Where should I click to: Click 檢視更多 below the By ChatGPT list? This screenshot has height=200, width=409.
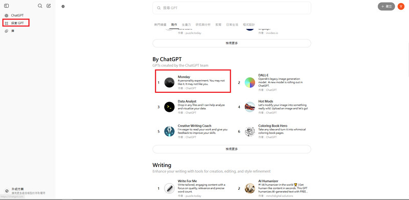pyautogui.click(x=232, y=149)
